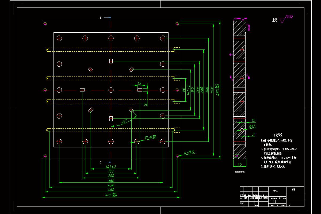Click the horizontal 360 dimension below the plate
The image size is (321, 214).
pyautogui.click(x=111, y=180)
